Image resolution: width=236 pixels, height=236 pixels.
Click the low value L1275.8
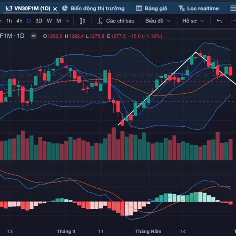pos(95,36)
